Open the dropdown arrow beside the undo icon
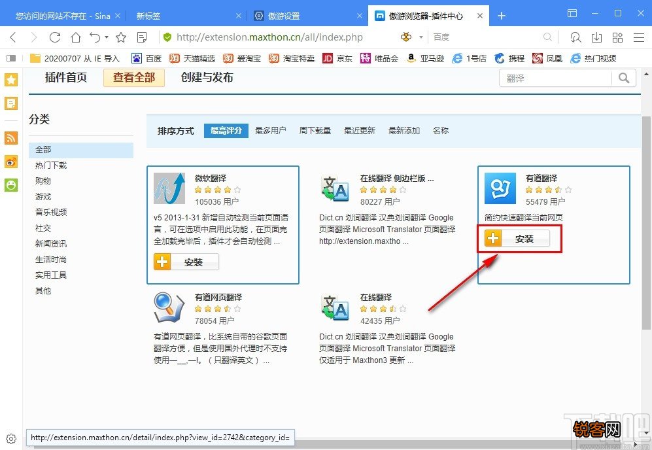Viewport: 652px width, 450px height. [x=107, y=37]
